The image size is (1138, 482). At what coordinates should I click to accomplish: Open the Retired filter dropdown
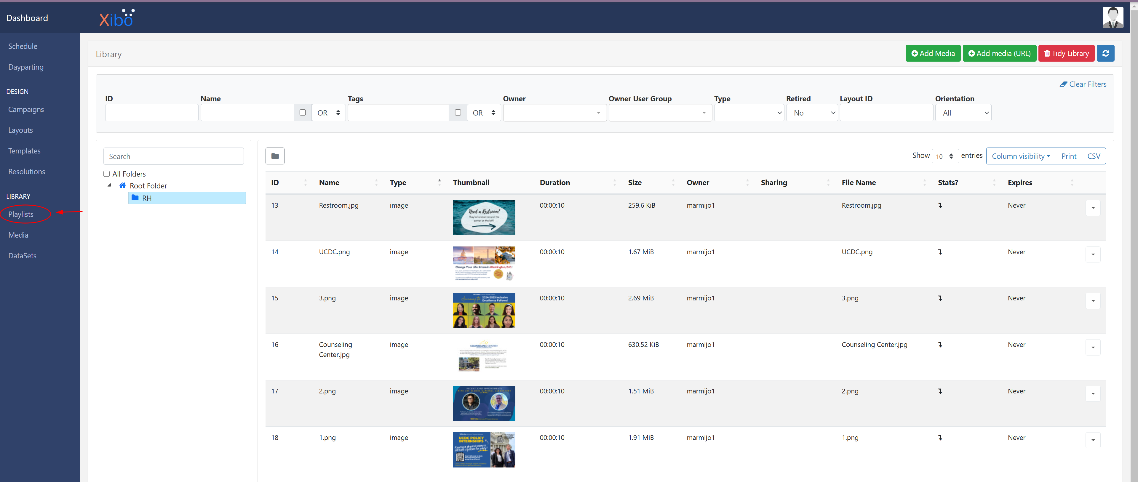coord(811,113)
